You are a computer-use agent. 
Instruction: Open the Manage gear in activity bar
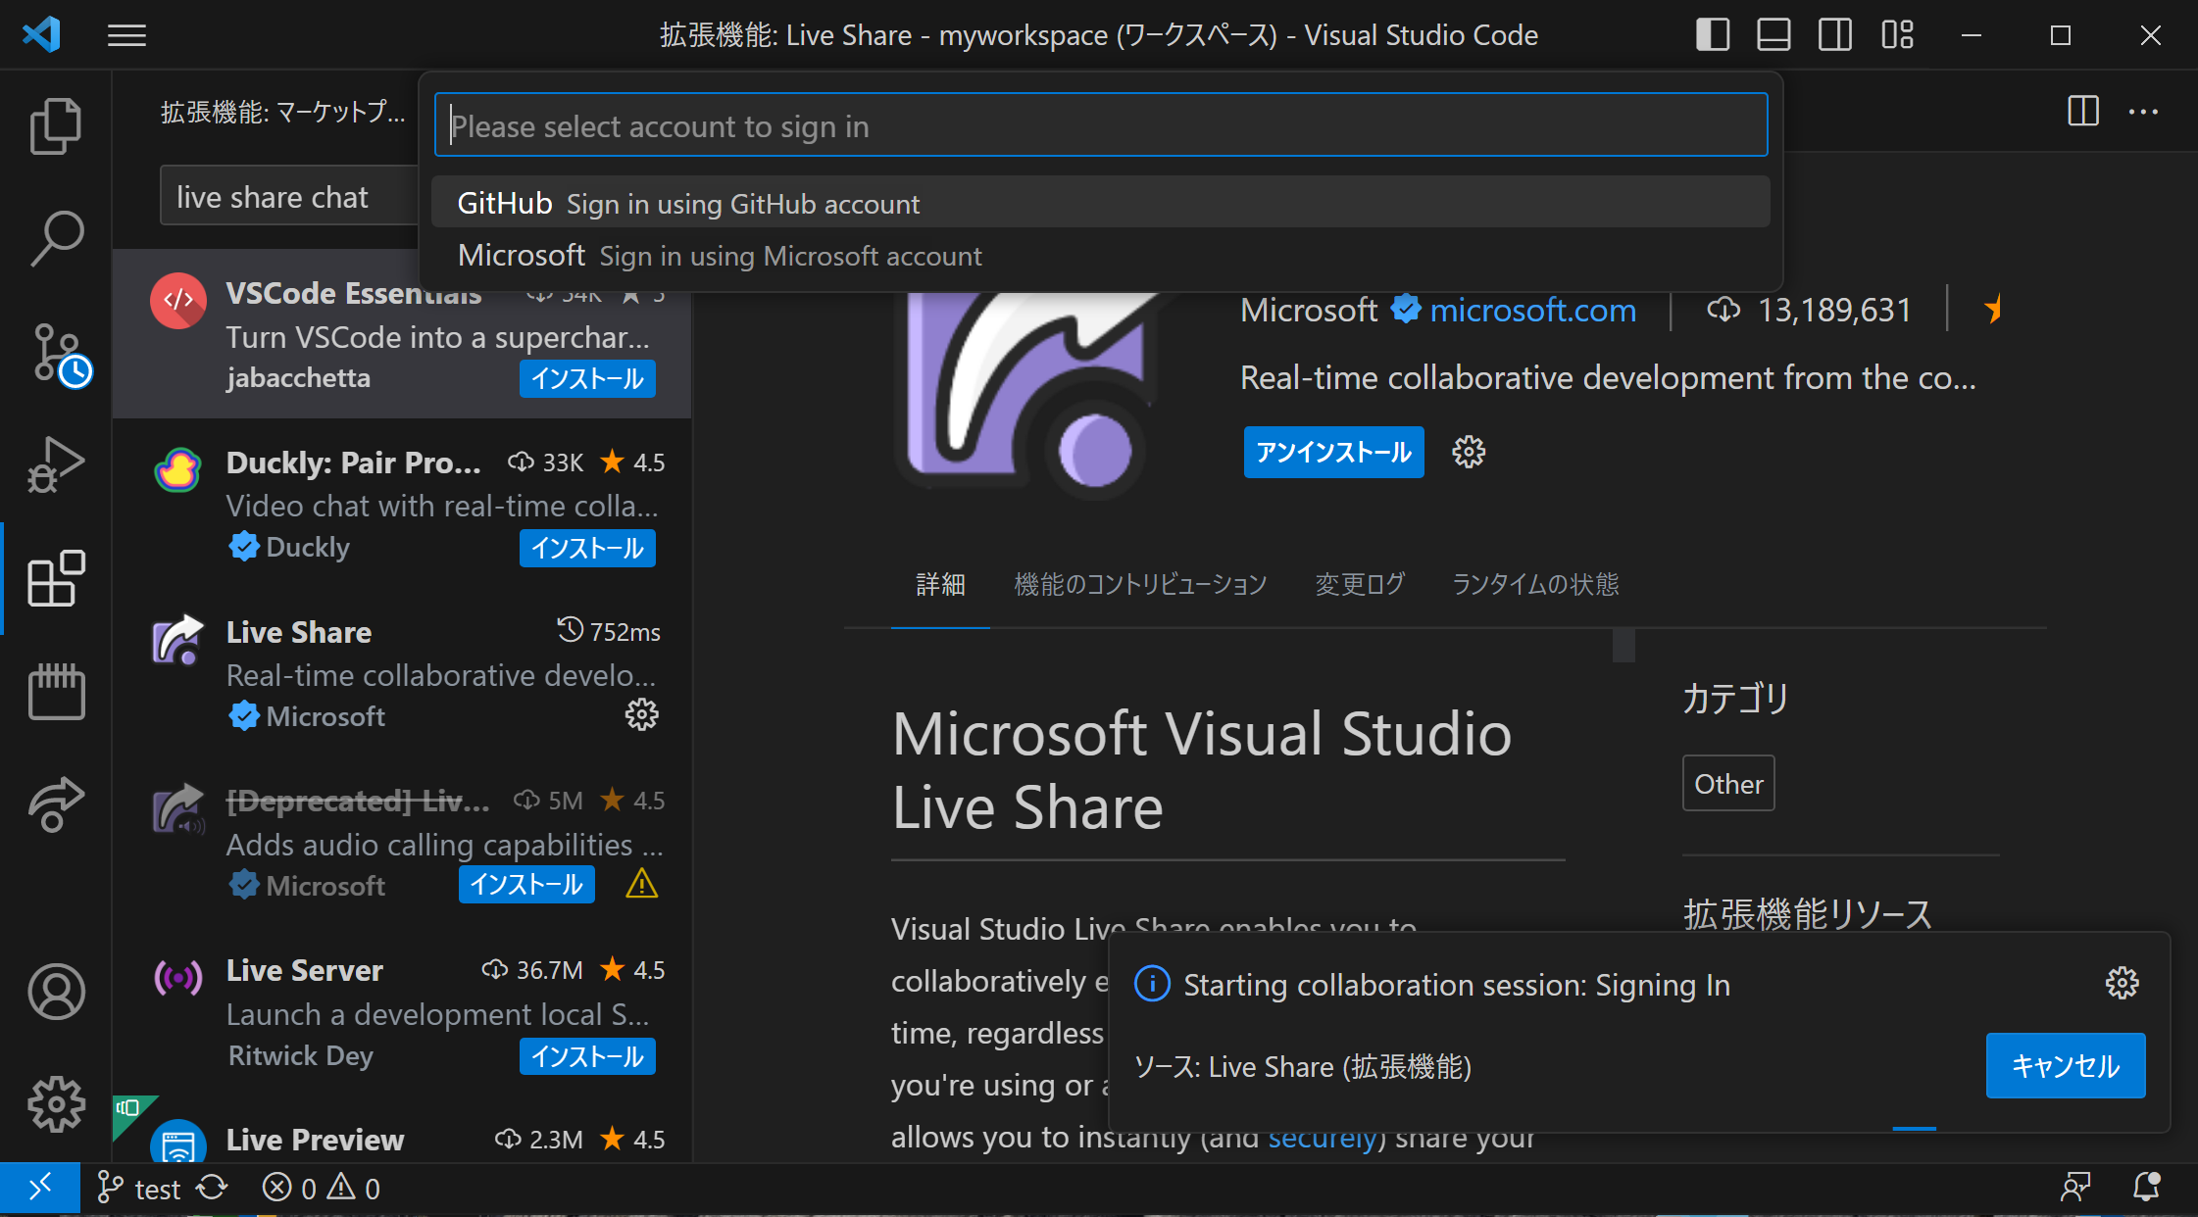(56, 1104)
